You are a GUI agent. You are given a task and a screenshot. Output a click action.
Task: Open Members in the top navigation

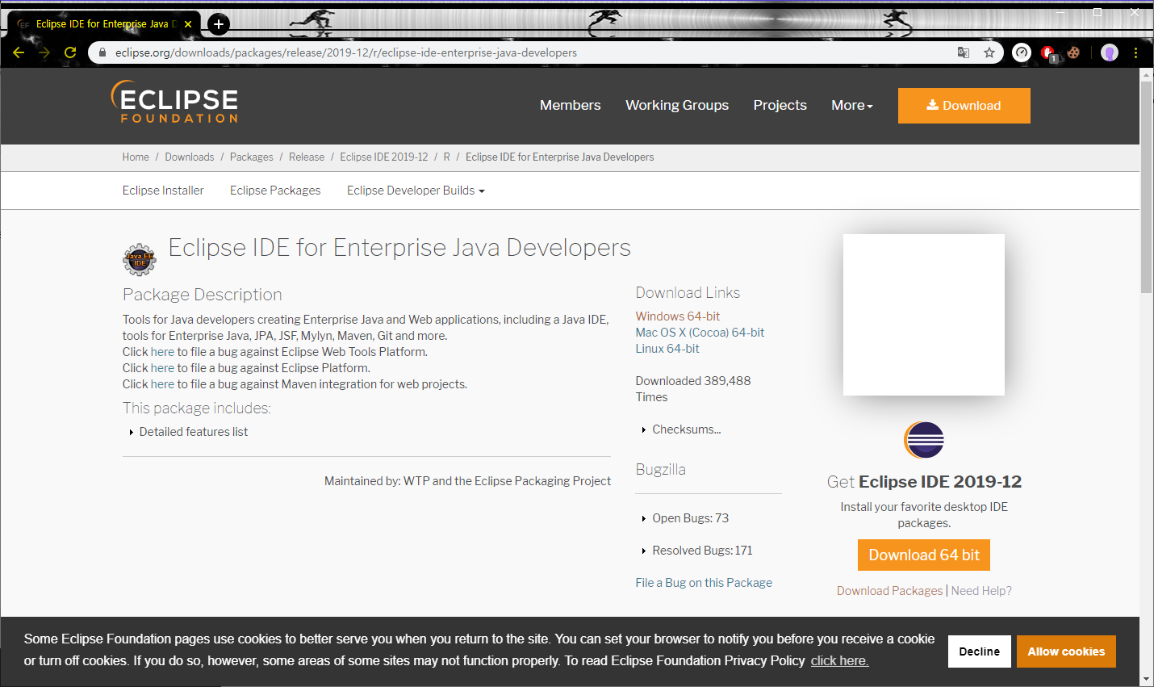click(571, 105)
